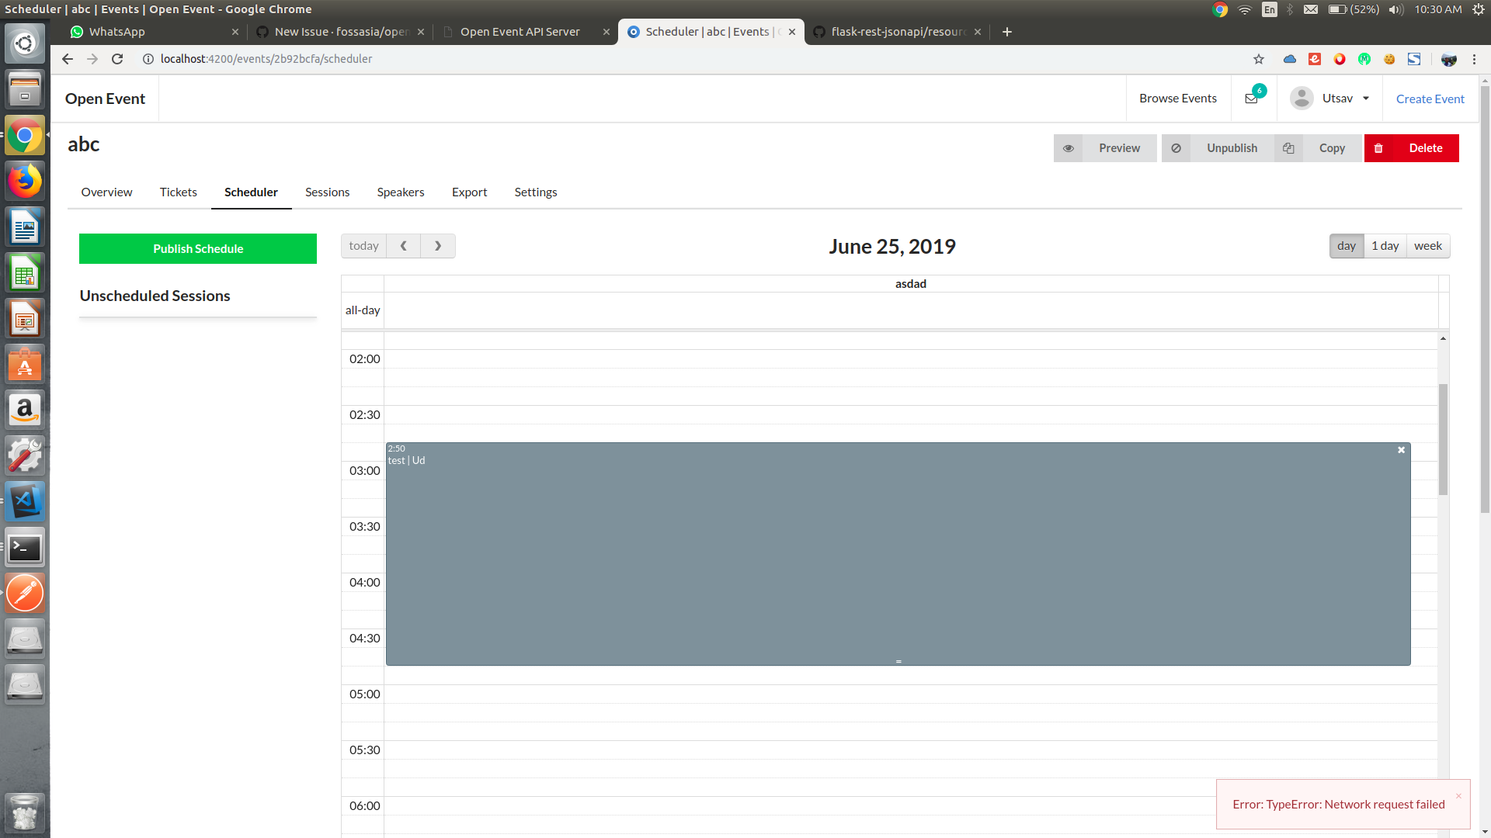
Task: Switch to Open Event API Server tab
Action: pyautogui.click(x=526, y=32)
